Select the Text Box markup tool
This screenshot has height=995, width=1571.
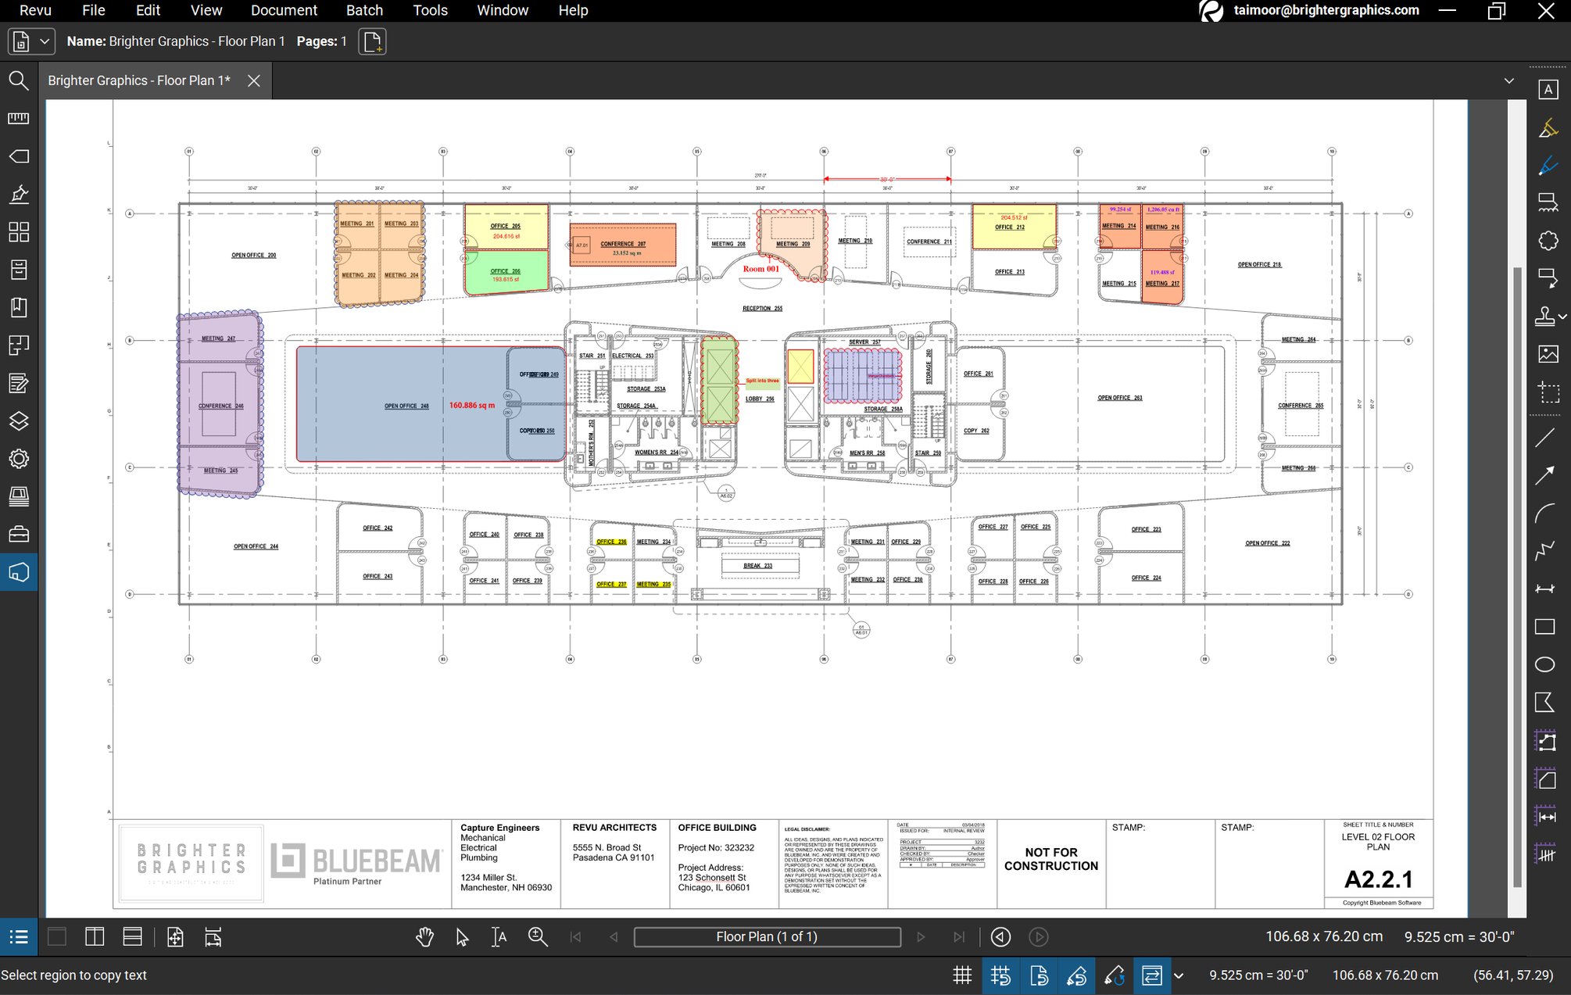point(1548,90)
